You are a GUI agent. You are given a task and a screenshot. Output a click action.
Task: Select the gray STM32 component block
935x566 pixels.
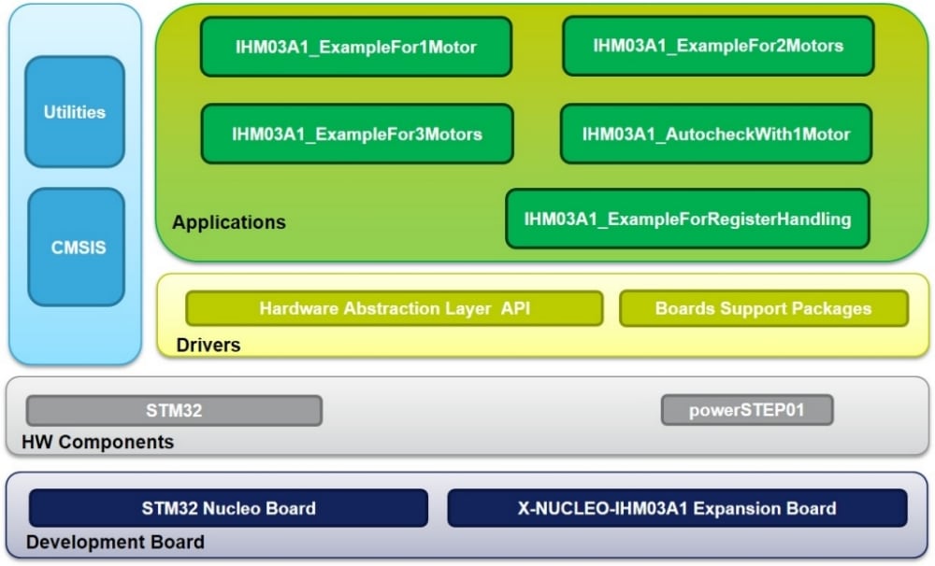click(174, 410)
